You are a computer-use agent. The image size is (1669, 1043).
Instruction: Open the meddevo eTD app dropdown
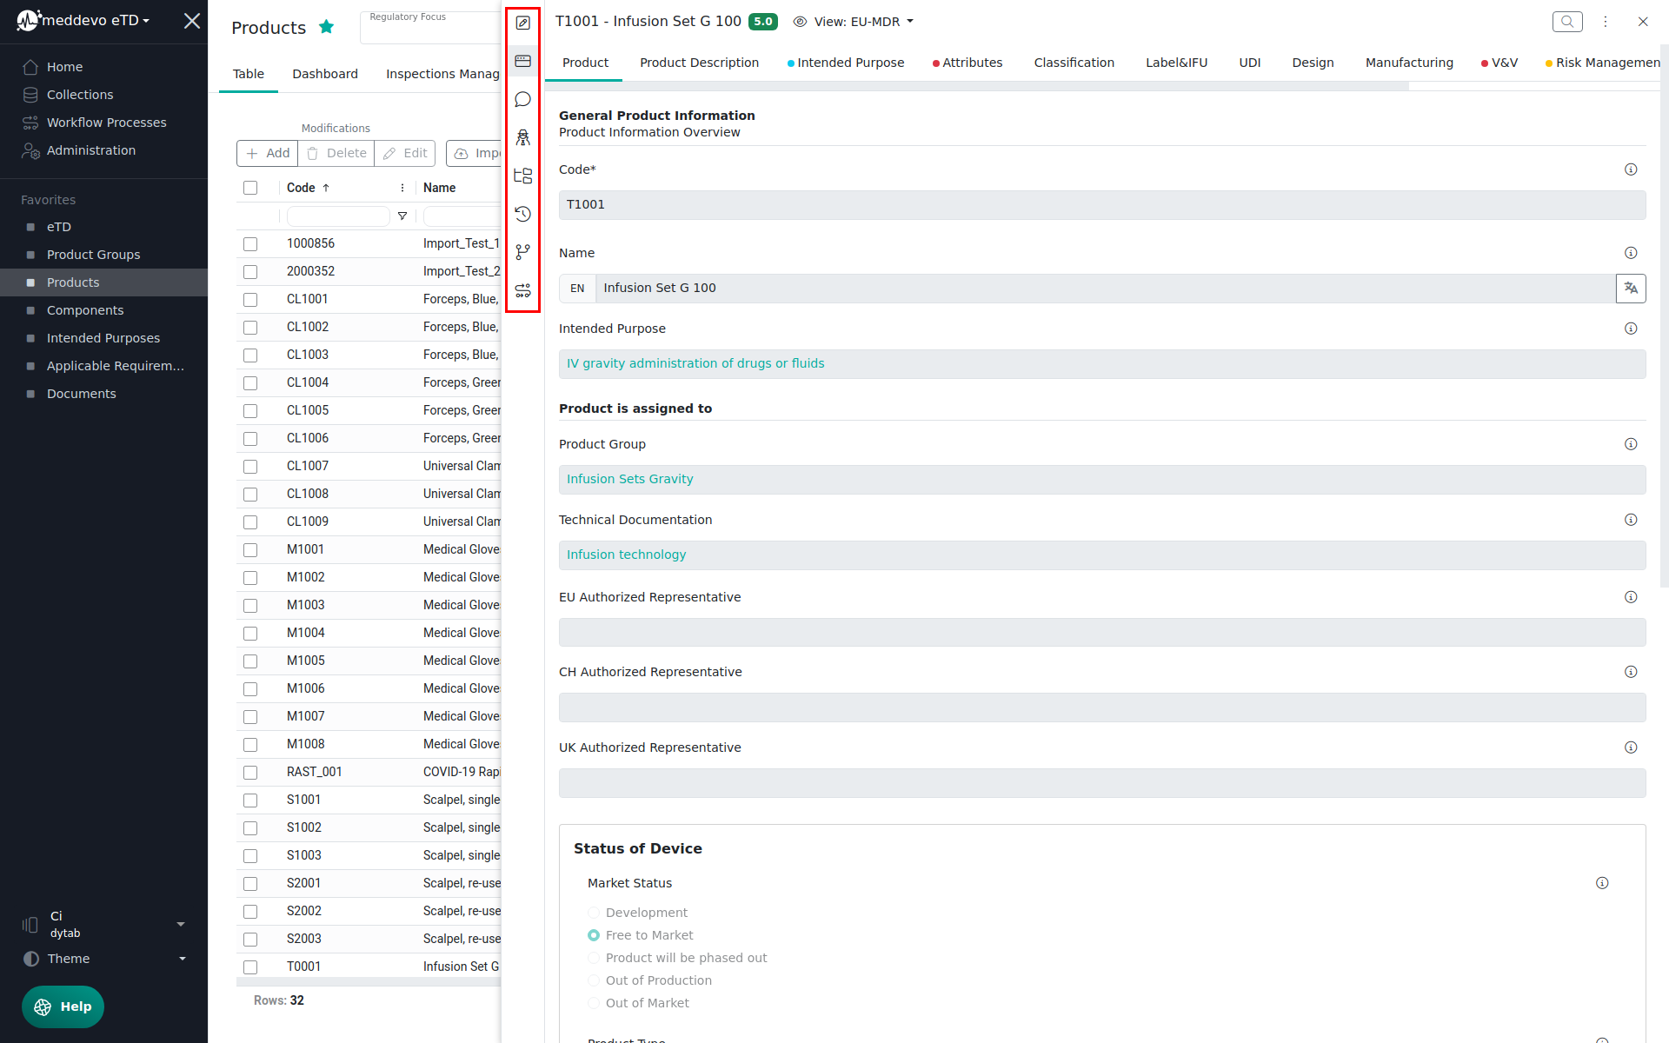click(x=96, y=20)
